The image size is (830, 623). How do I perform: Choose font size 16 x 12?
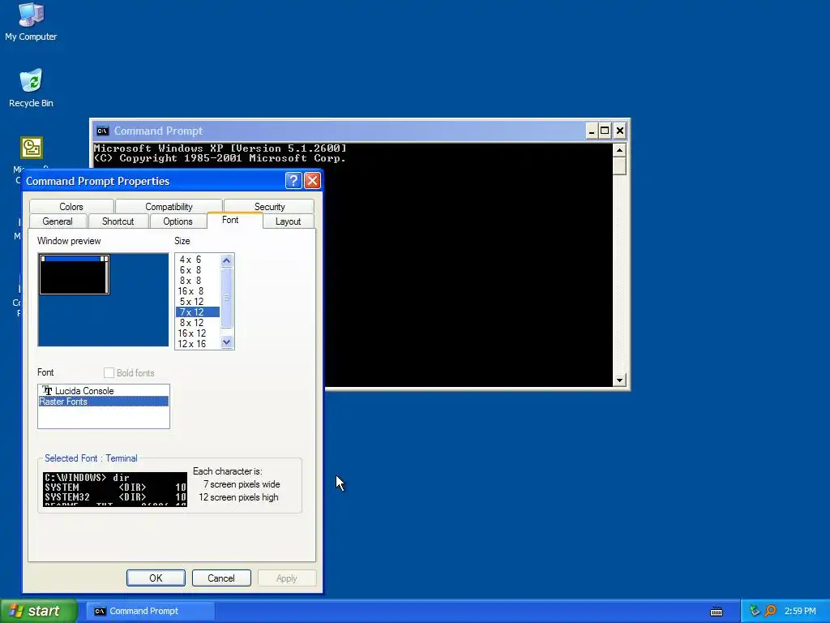(x=198, y=333)
